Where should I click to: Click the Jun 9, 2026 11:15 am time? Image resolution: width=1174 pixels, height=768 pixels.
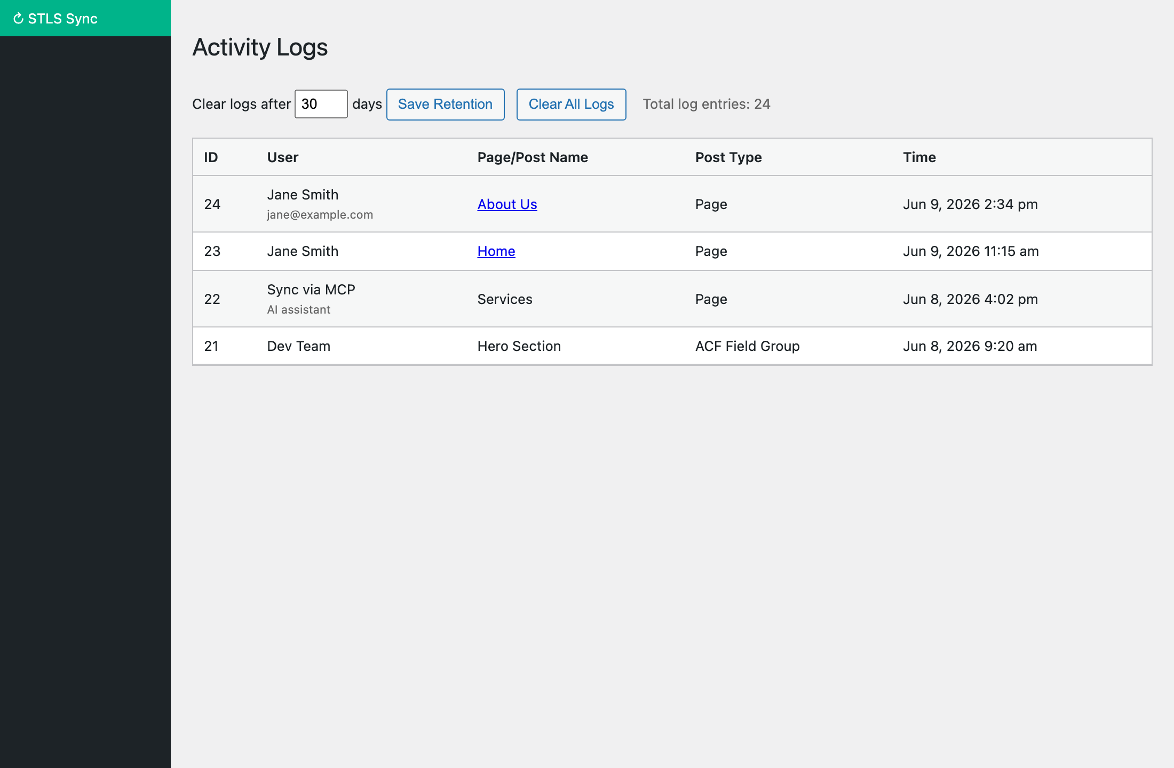(x=971, y=251)
